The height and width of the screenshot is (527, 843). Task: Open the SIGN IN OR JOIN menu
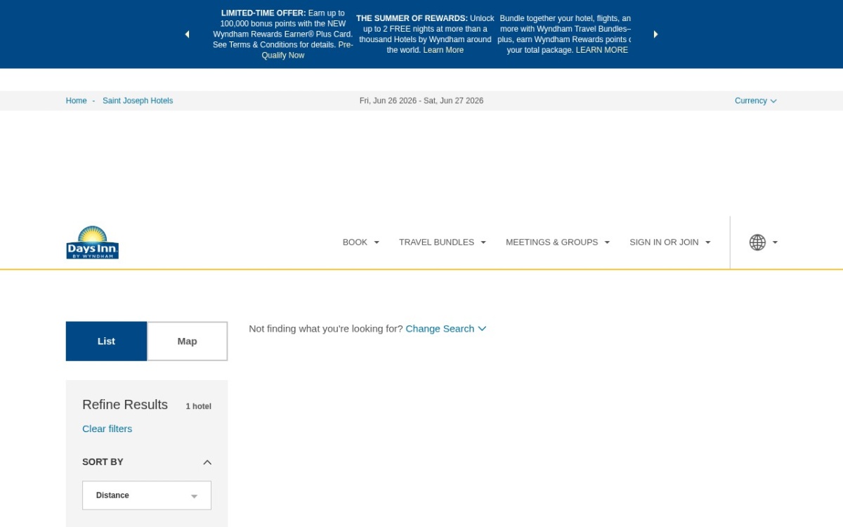pyautogui.click(x=670, y=242)
